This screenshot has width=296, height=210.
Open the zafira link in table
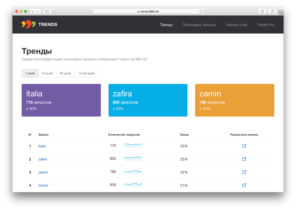tap(42, 159)
